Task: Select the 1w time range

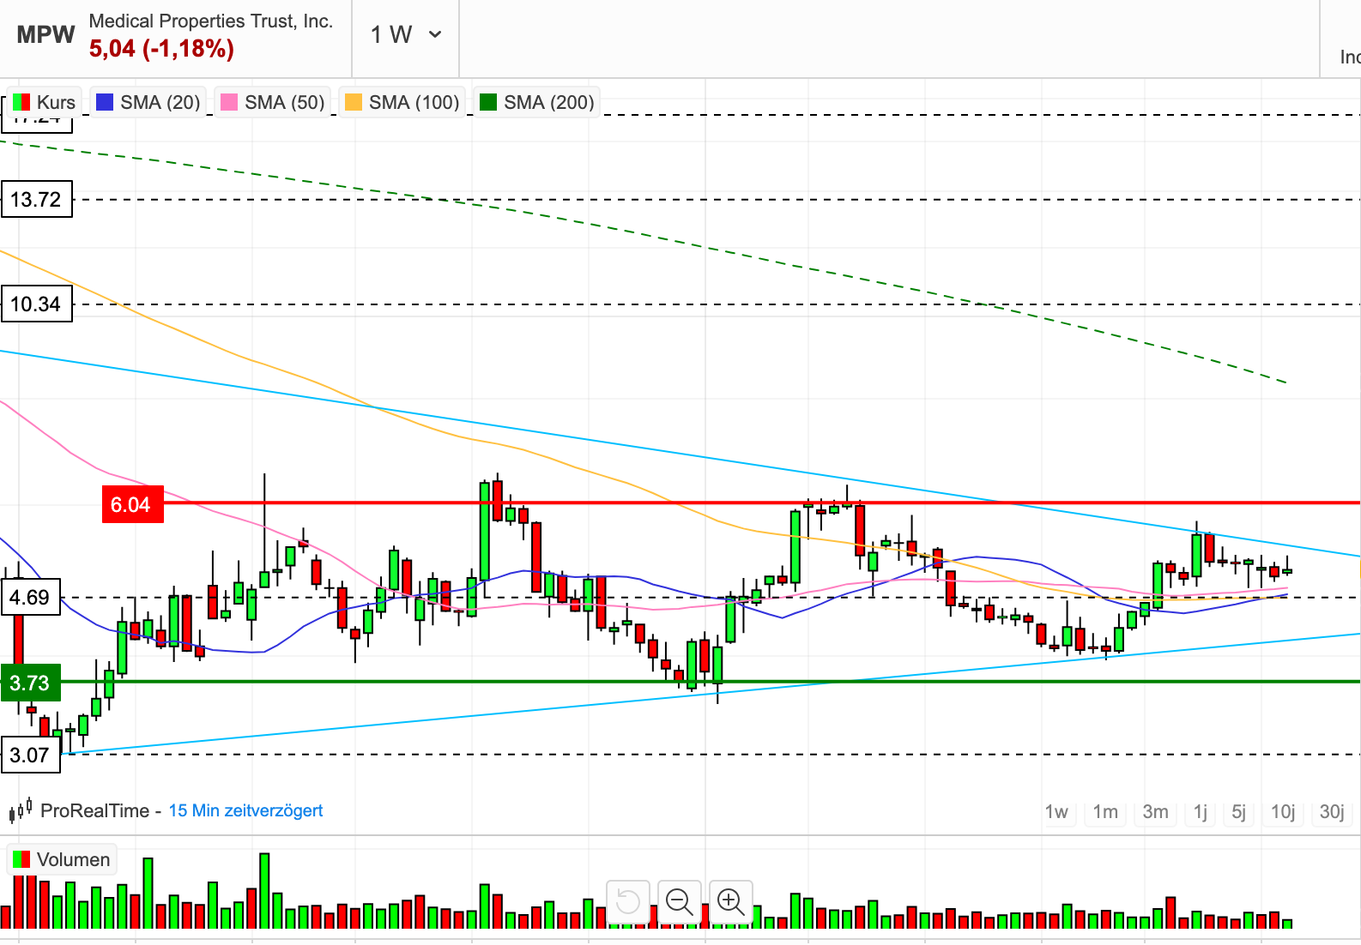Action: point(1056,811)
